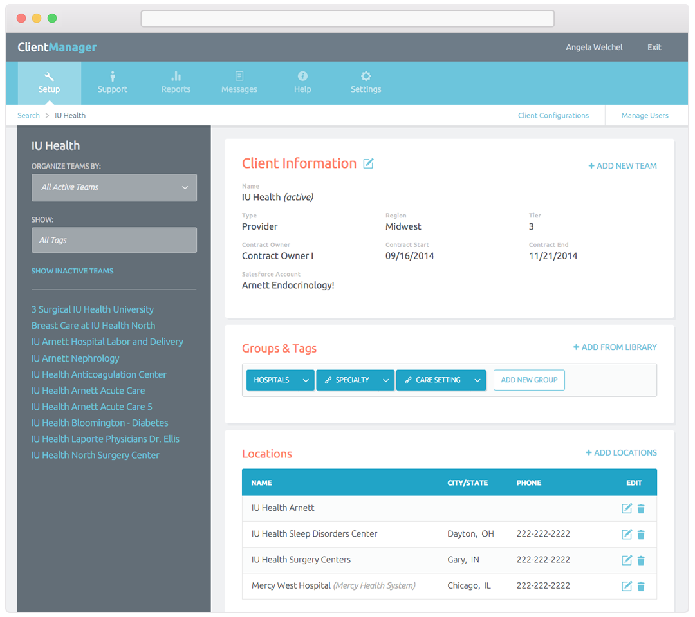Edit the IU Health Arnett location row
This screenshot has height=617, width=695.
(x=626, y=508)
